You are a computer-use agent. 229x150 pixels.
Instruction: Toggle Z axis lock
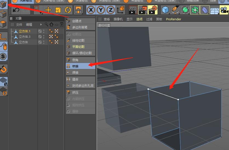(111, 10)
